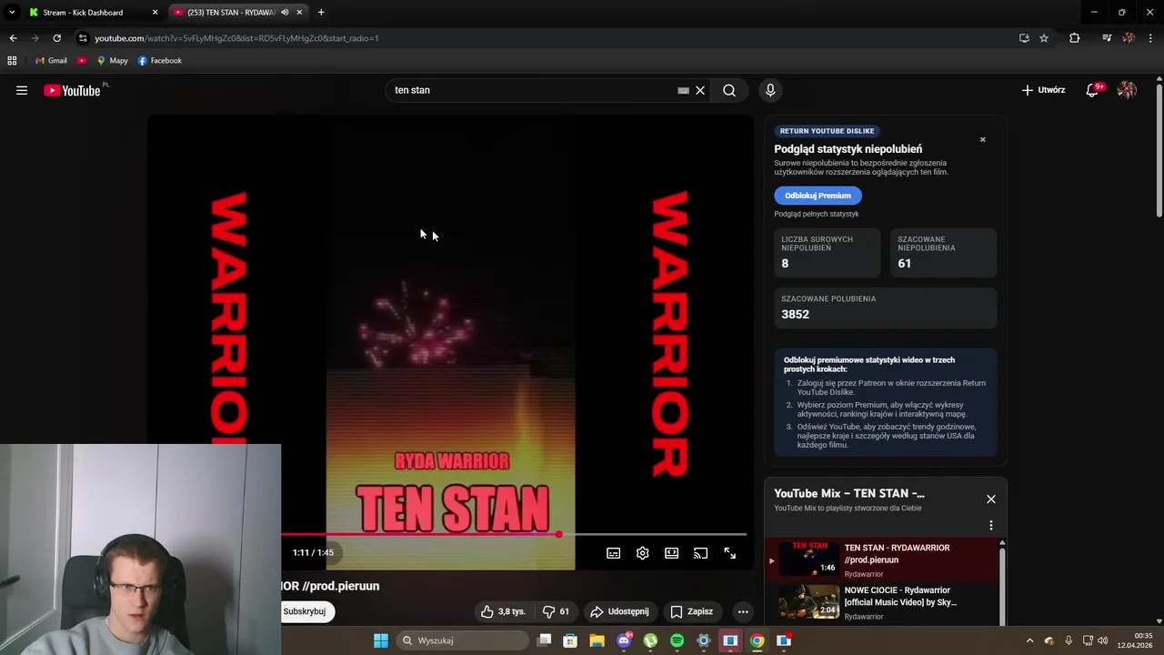Close the YouTube Mix playlist panel
Image resolution: width=1164 pixels, height=655 pixels.
point(991,499)
